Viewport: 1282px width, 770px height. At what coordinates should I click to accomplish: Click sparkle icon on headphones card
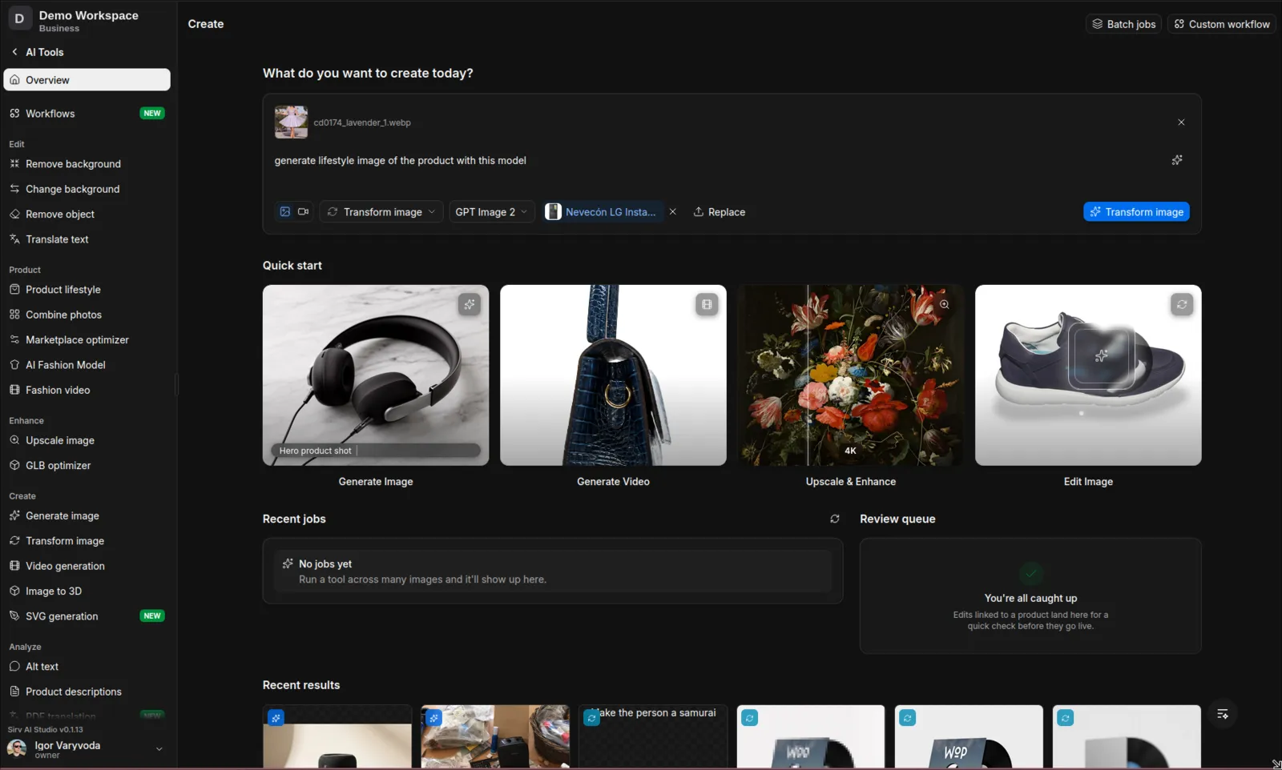pyautogui.click(x=470, y=304)
